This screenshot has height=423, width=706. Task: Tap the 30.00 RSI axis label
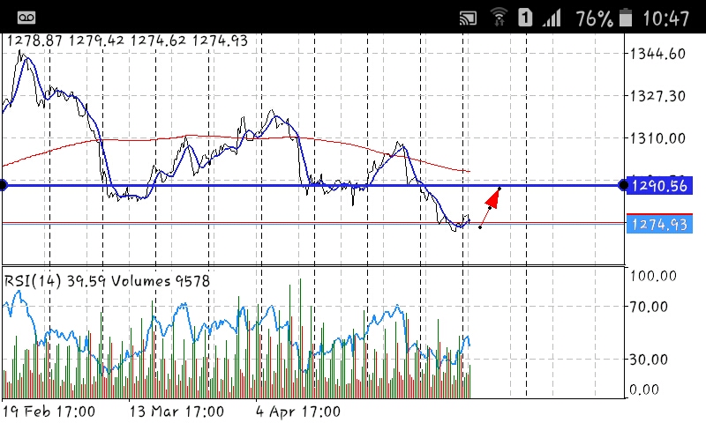click(648, 360)
